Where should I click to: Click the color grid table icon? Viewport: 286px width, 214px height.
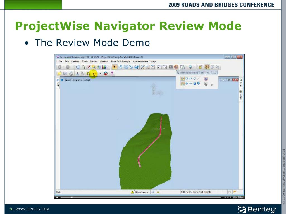point(104,67)
